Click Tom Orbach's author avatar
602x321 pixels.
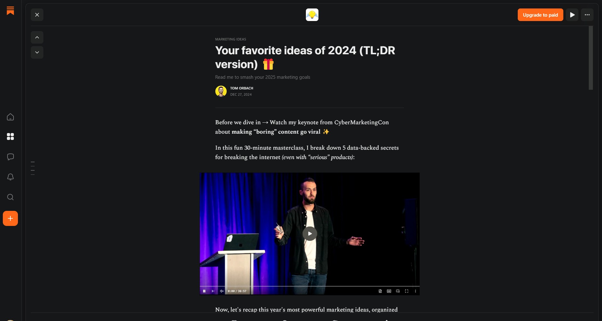pyautogui.click(x=221, y=91)
